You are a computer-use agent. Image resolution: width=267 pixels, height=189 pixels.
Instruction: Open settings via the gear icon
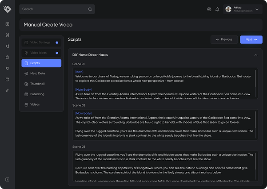coord(209,9)
